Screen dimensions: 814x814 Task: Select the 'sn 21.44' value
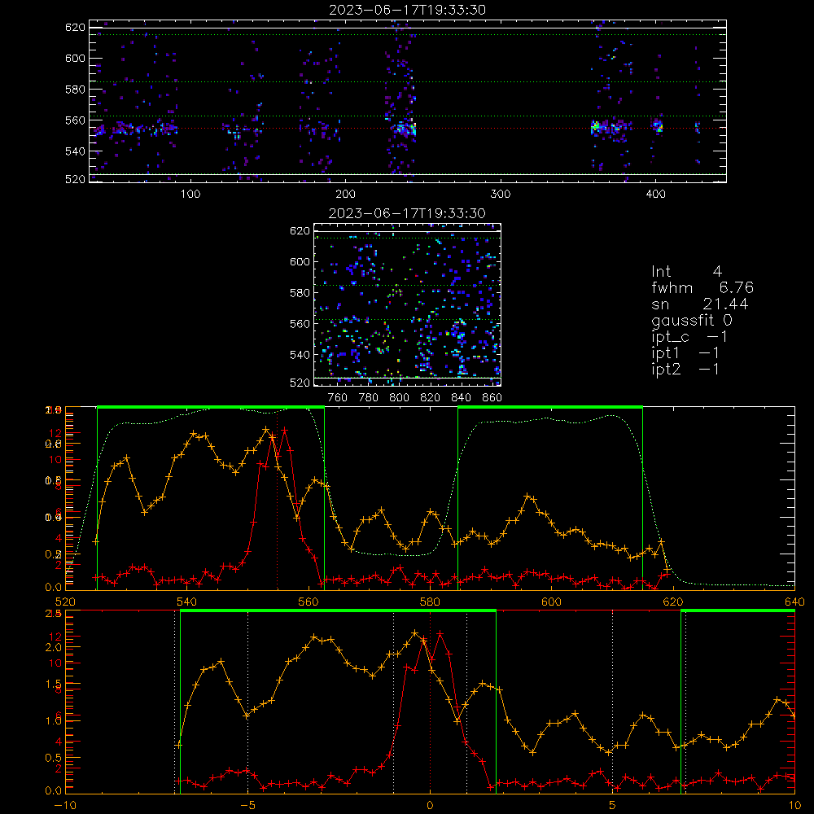pos(699,304)
